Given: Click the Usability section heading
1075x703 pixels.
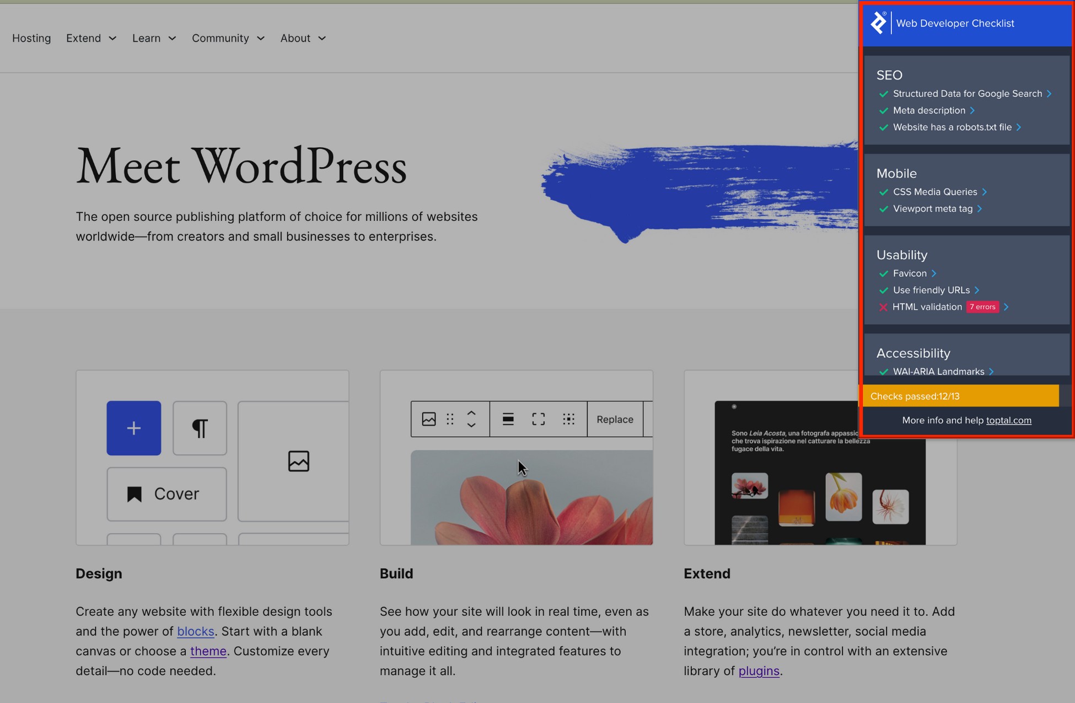Looking at the screenshot, I should tap(902, 255).
